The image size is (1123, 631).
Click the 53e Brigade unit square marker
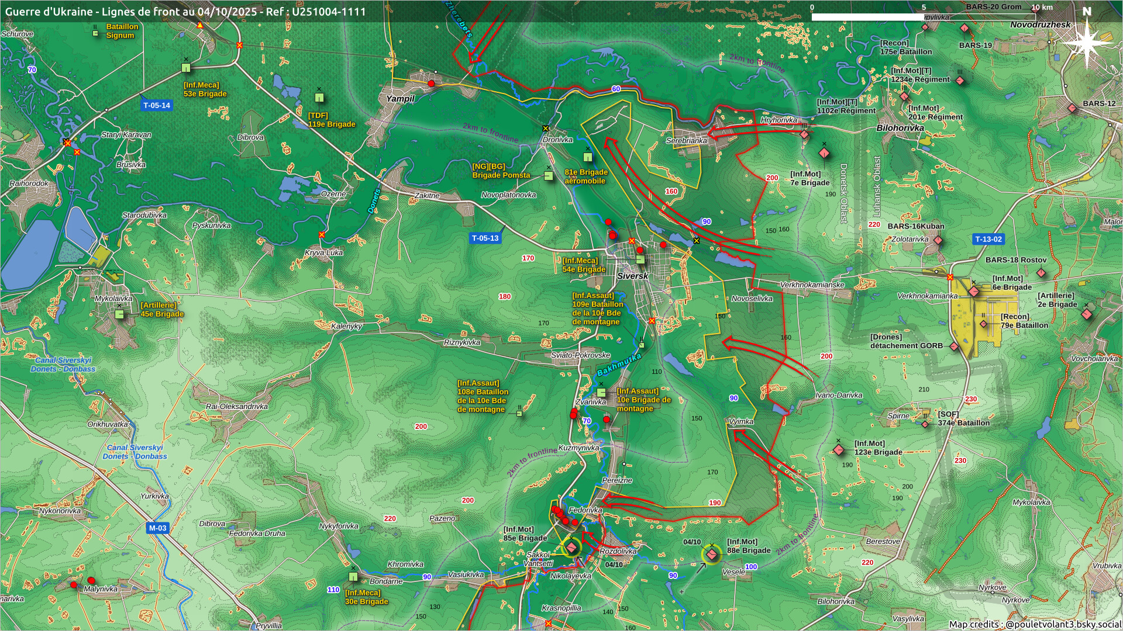186,68
